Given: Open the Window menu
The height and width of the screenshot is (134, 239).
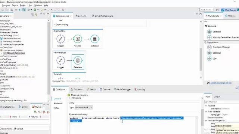Looking at the screenshot, I should pos(38,6).
